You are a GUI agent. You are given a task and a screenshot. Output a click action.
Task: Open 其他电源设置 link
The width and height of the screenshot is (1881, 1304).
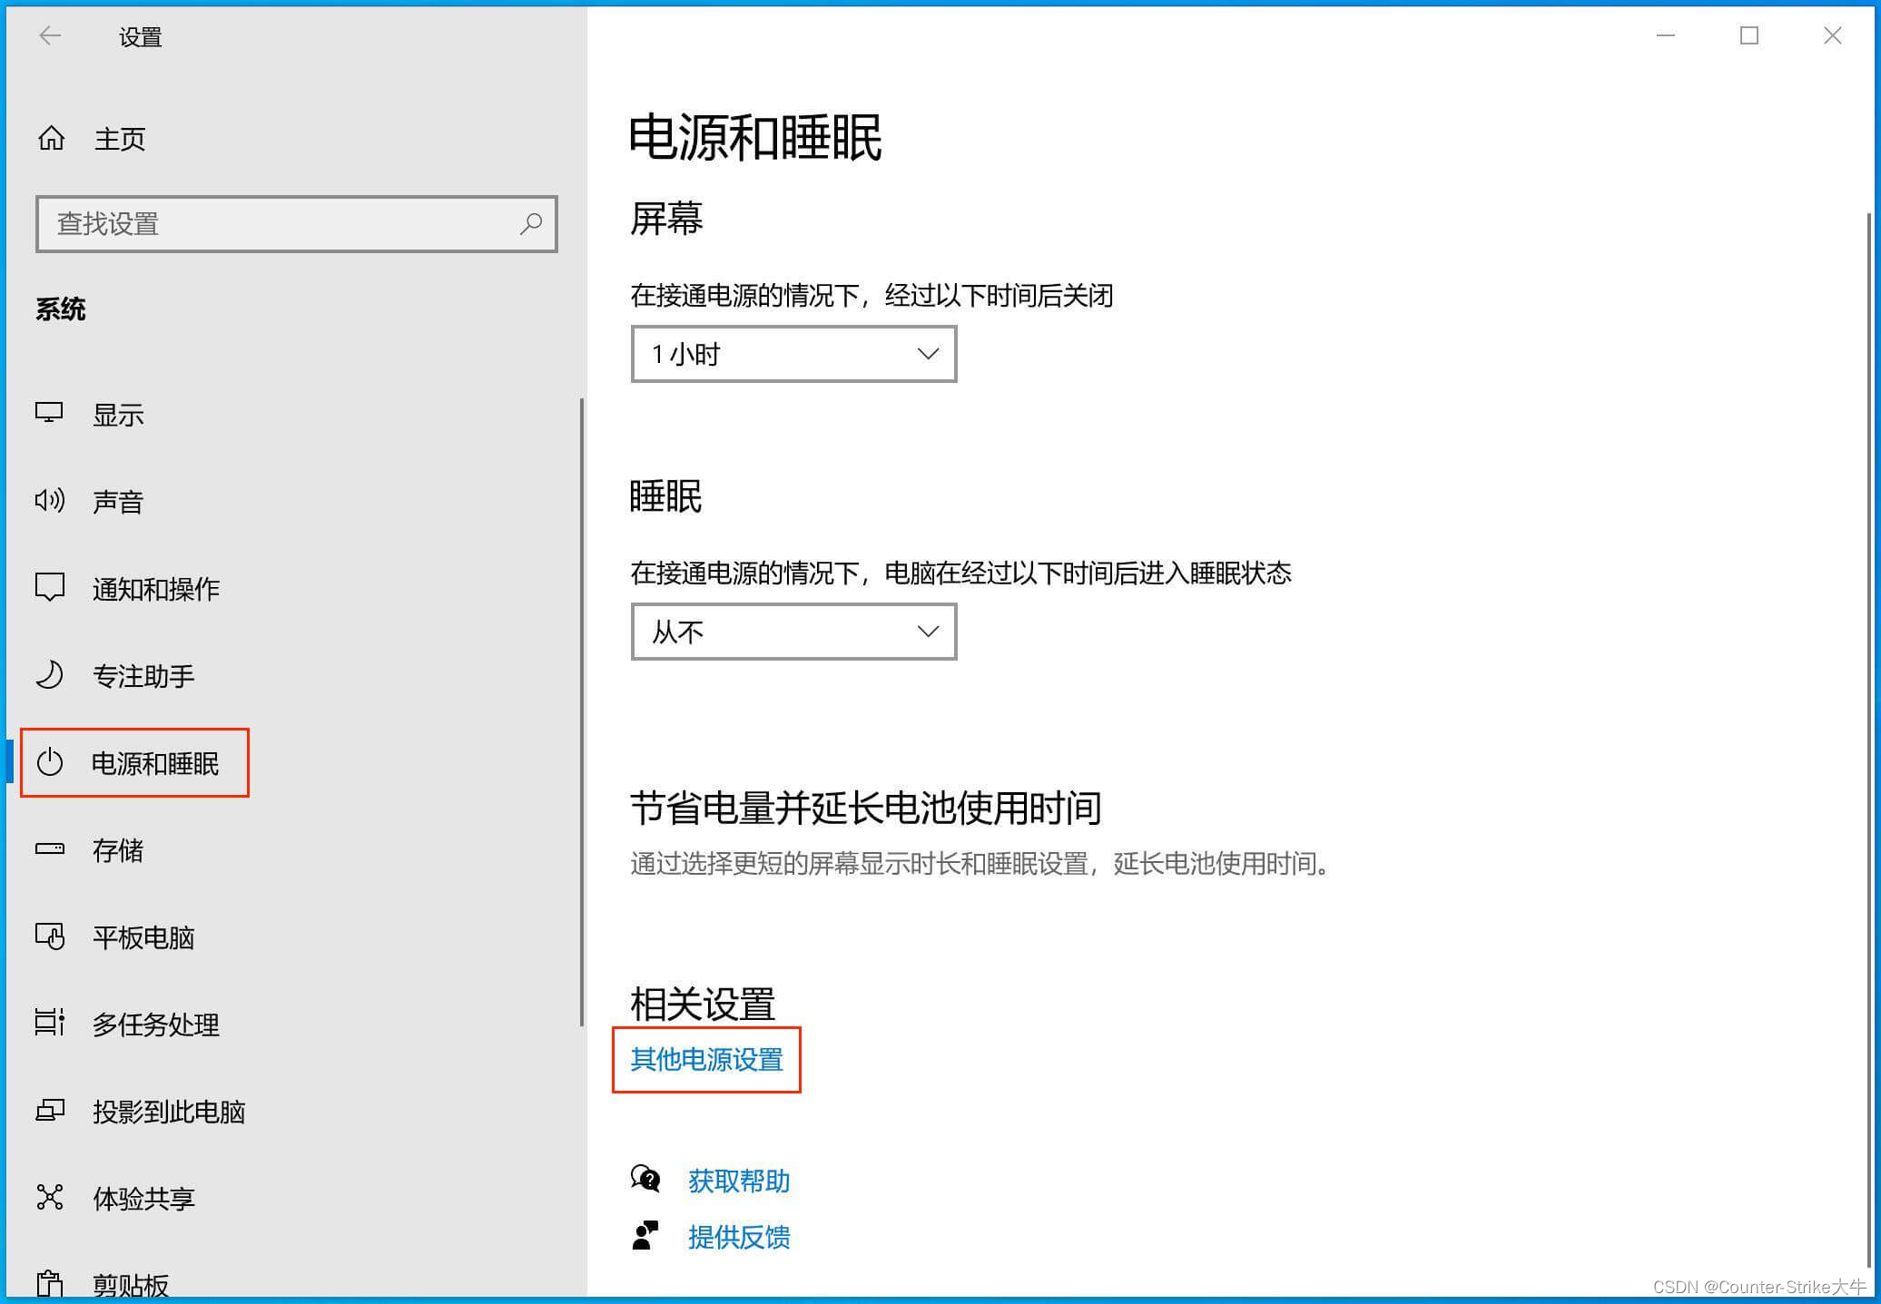(706, 1059)
